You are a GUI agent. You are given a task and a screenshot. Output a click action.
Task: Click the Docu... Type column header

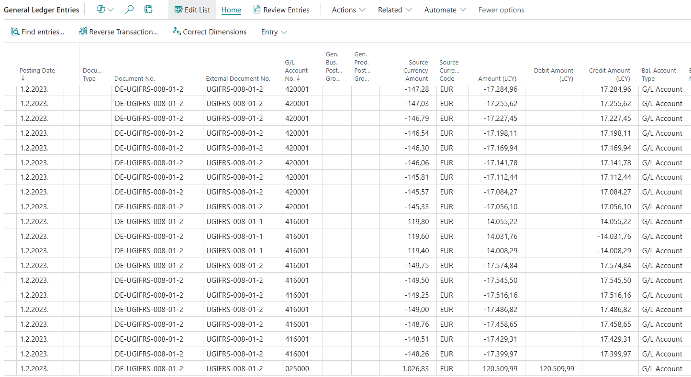tap(92, 75)
